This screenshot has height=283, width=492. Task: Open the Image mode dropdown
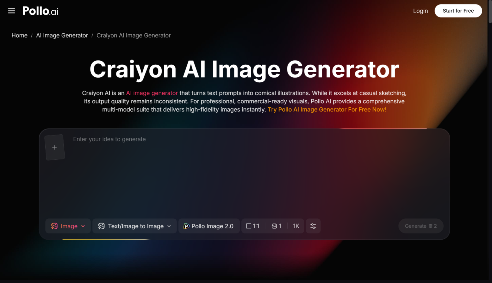[x=68, y=226]
